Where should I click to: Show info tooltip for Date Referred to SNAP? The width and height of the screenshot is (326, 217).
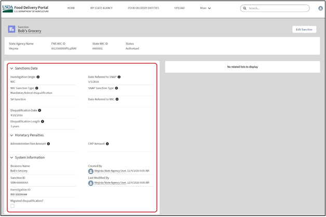119,77
